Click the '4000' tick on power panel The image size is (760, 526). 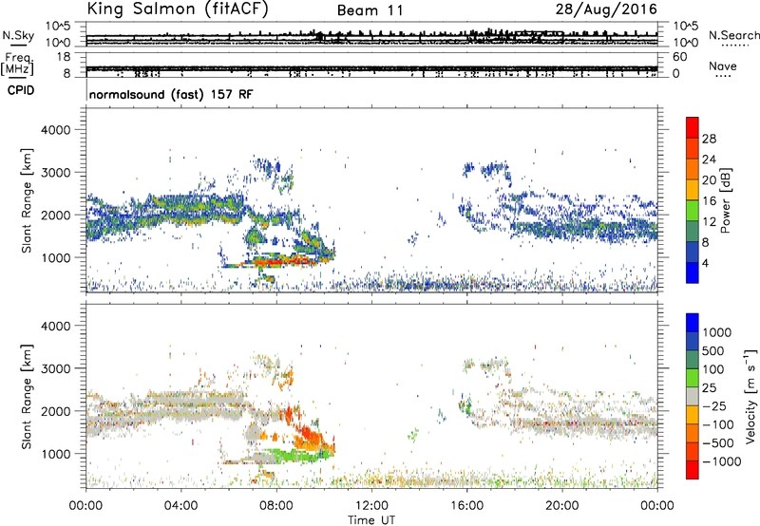click(55, 130)
